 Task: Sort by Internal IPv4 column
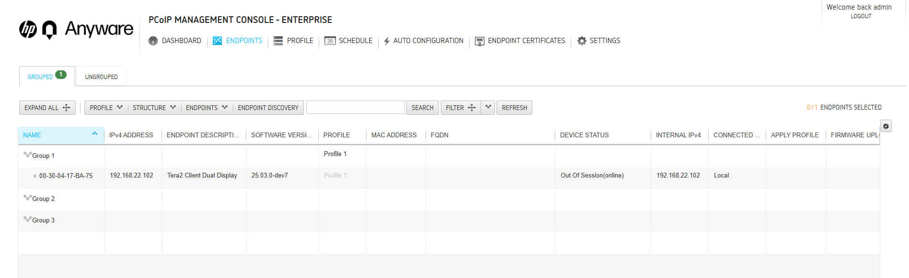(x=679, y=135)
